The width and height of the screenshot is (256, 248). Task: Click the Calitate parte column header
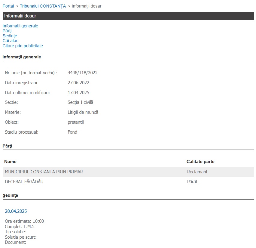pos(200,162)
